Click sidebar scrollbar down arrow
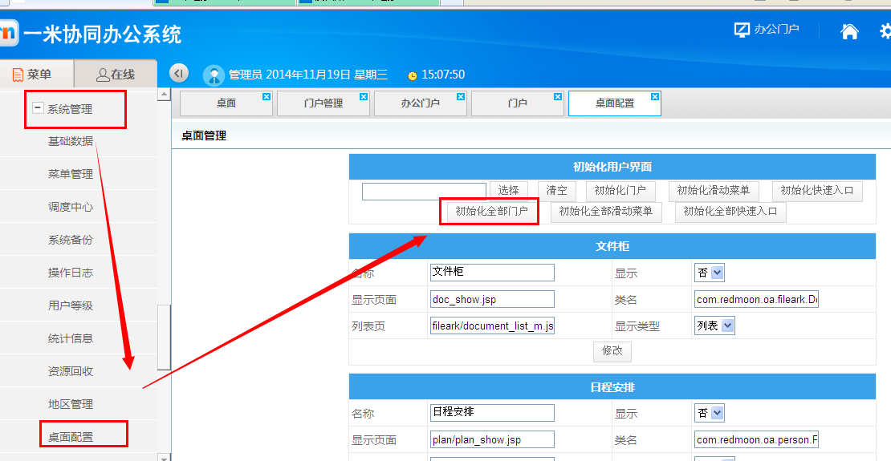The height and width of the screenshot is (461, 891). 164,457
